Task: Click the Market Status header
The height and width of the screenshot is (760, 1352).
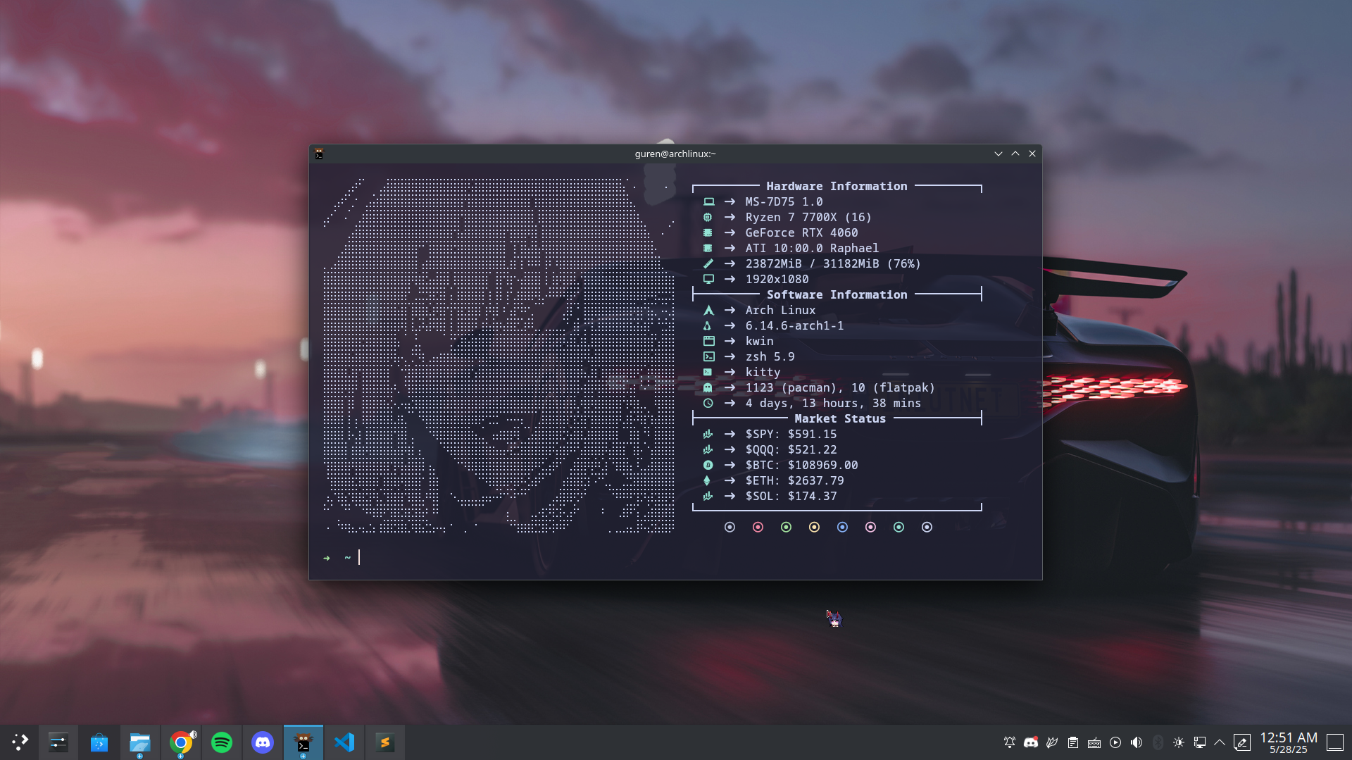Action: pyautogui.click(x=840, y=418)
